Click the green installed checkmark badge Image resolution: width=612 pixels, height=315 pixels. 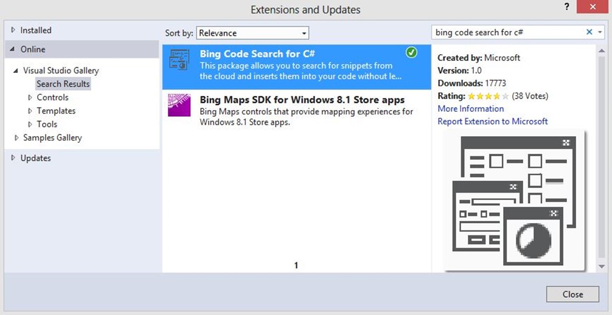tap(411, 52)
